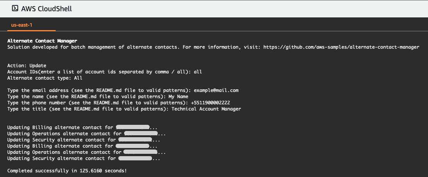
Task: Click the 'Completed successfully in 125.6160 seconds' message
Action: 67,171
